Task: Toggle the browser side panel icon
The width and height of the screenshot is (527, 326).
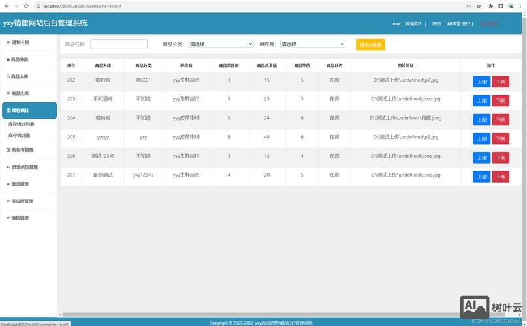Action: click(x=501, y=6)
